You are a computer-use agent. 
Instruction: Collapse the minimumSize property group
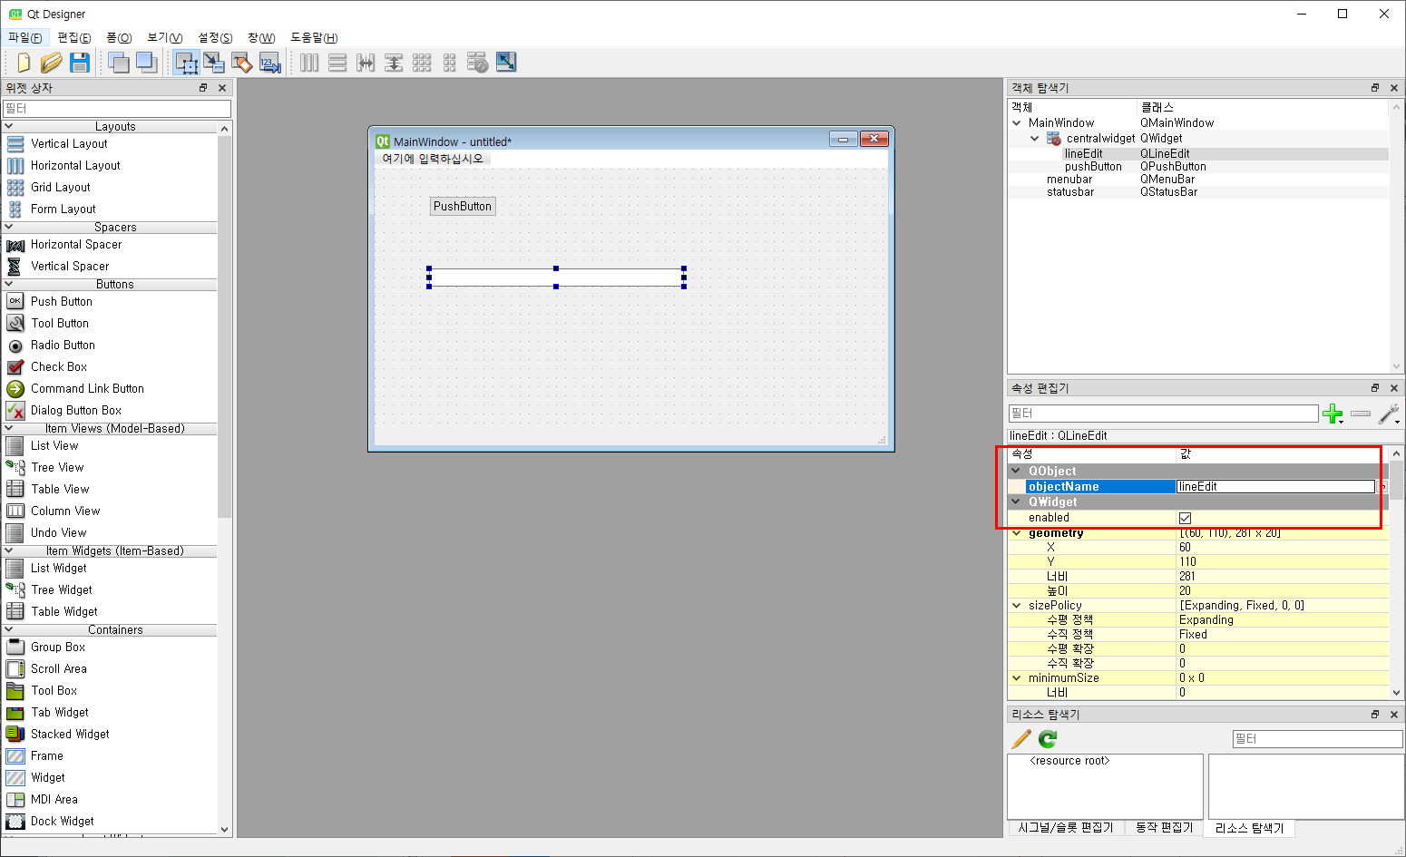pos(1017,677)
